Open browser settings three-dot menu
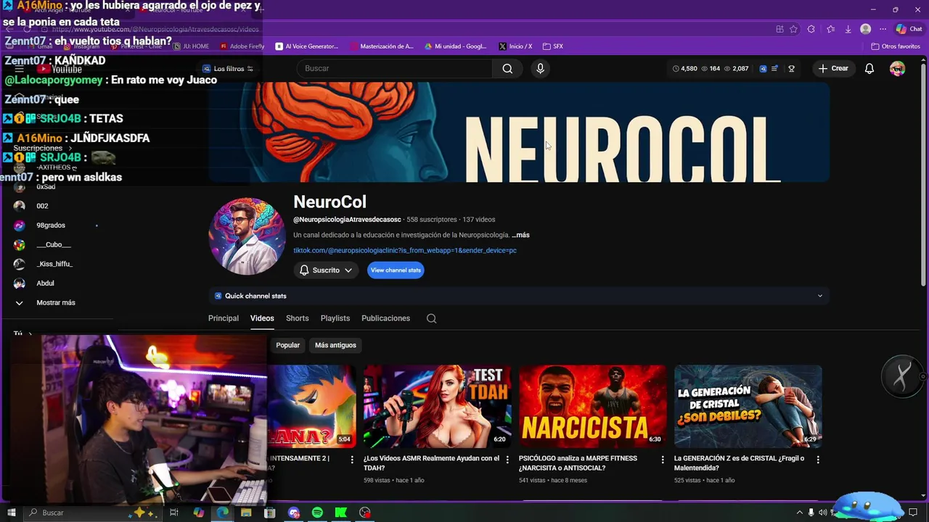 883,29
